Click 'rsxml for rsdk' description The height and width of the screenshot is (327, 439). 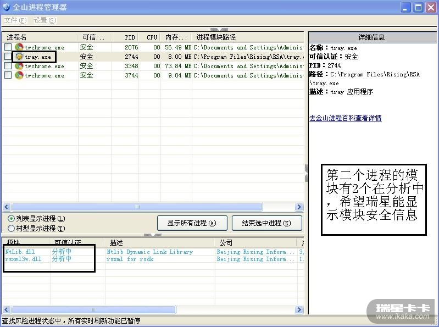pyautogui.click(x=130, y=259)
